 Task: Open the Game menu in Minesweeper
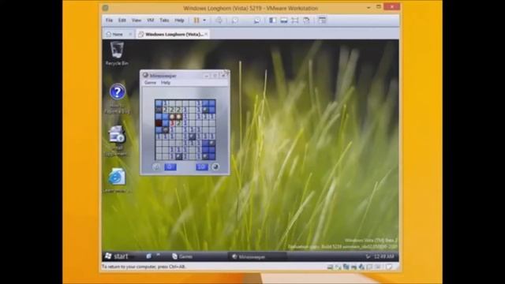(150, 83)
